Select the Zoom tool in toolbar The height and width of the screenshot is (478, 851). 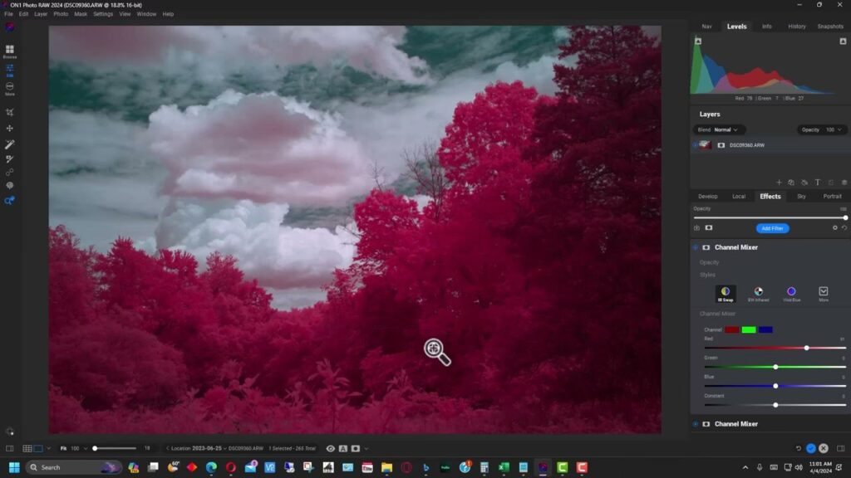pos(10,201)
